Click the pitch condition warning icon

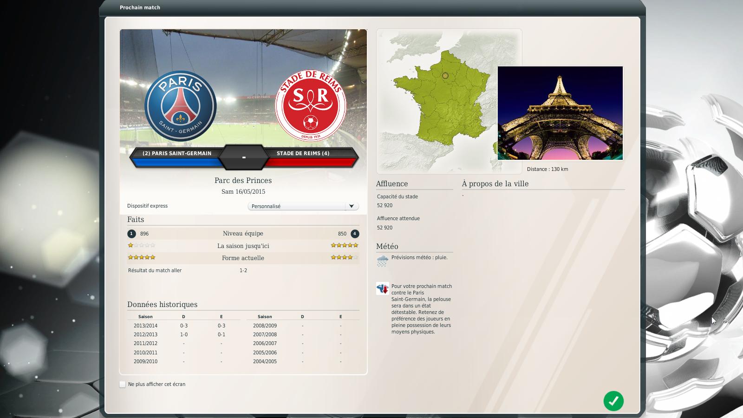pyautogui.click(x=382, y=288)
